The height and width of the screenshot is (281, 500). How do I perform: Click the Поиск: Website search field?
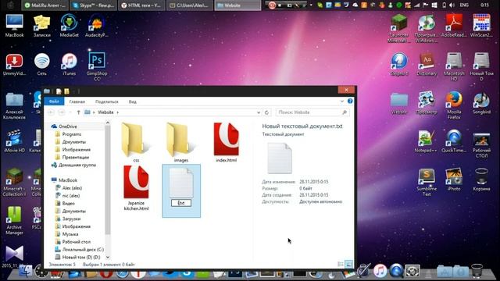pos(312,112)
